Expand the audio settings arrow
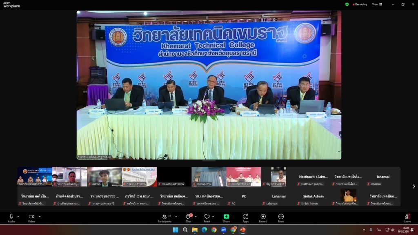The height and width of the screenshot is (235, 418). pyautogui.click(x=18, y=217)
